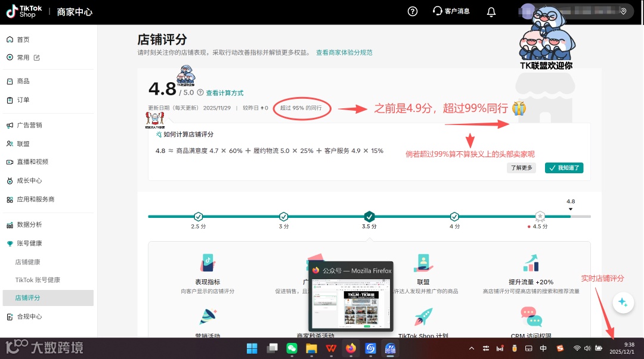Open File Explorer from the taskbar
This screenshot has width=644, height=359.
(x=311, y=348)
